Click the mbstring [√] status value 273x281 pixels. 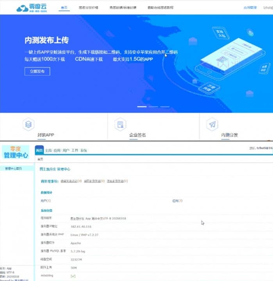(73, 276)
